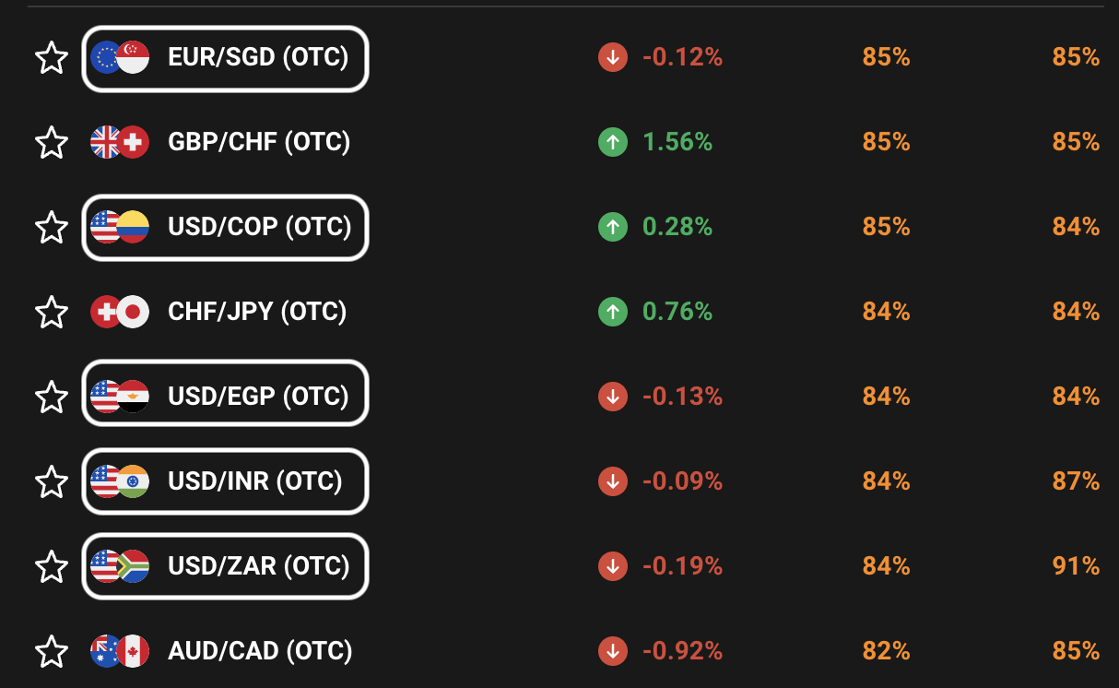
Task: Click the red down arrow for AUD/CAD
Action: pyautogui.click(x=612, y=651)
